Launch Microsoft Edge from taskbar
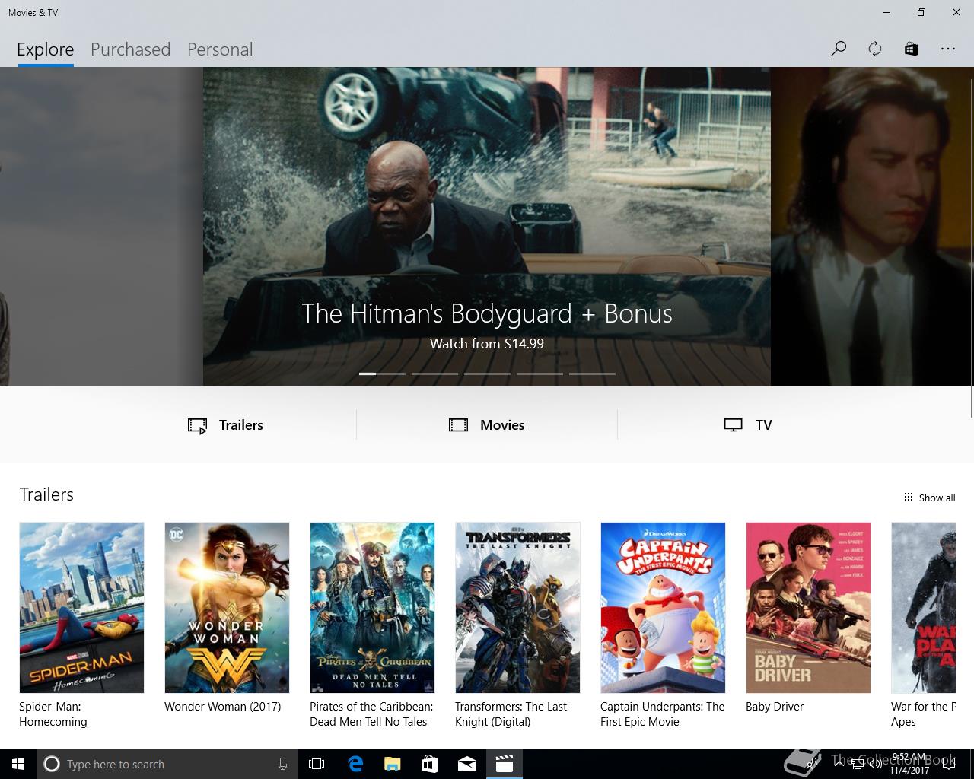 point(355,764)
